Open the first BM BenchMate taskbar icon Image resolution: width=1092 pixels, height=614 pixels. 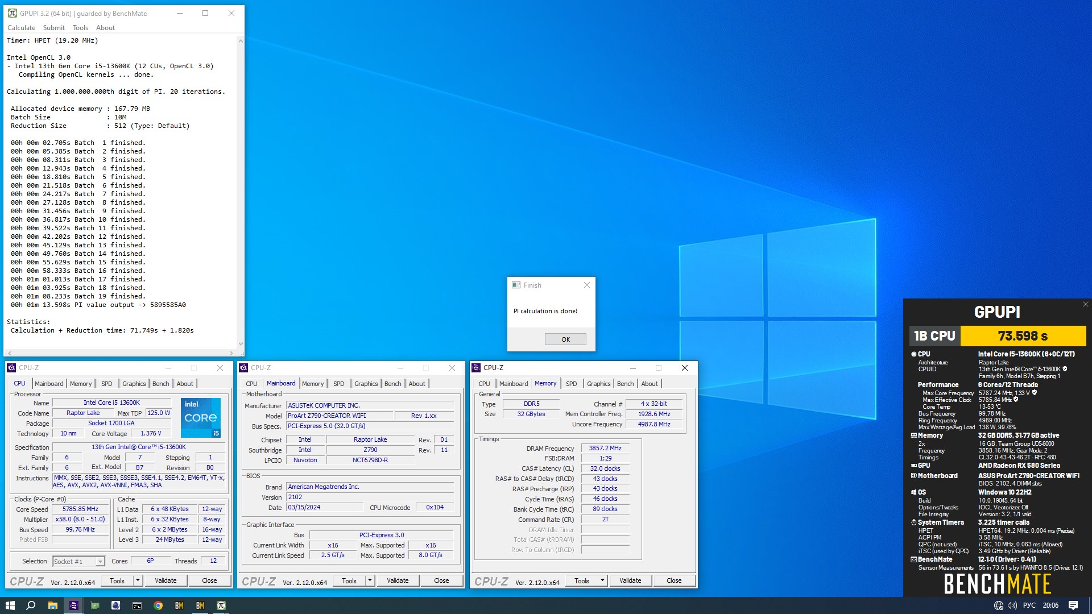179,605
